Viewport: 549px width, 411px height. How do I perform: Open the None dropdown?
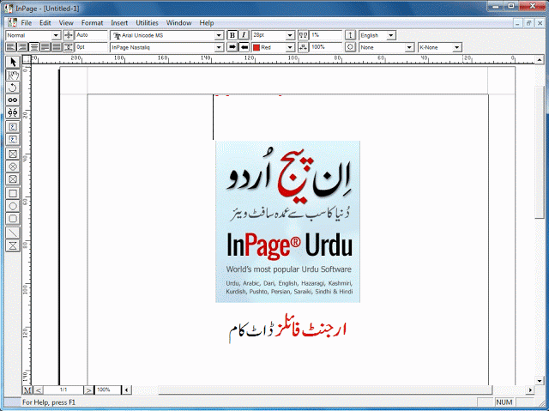pos(409,47)
